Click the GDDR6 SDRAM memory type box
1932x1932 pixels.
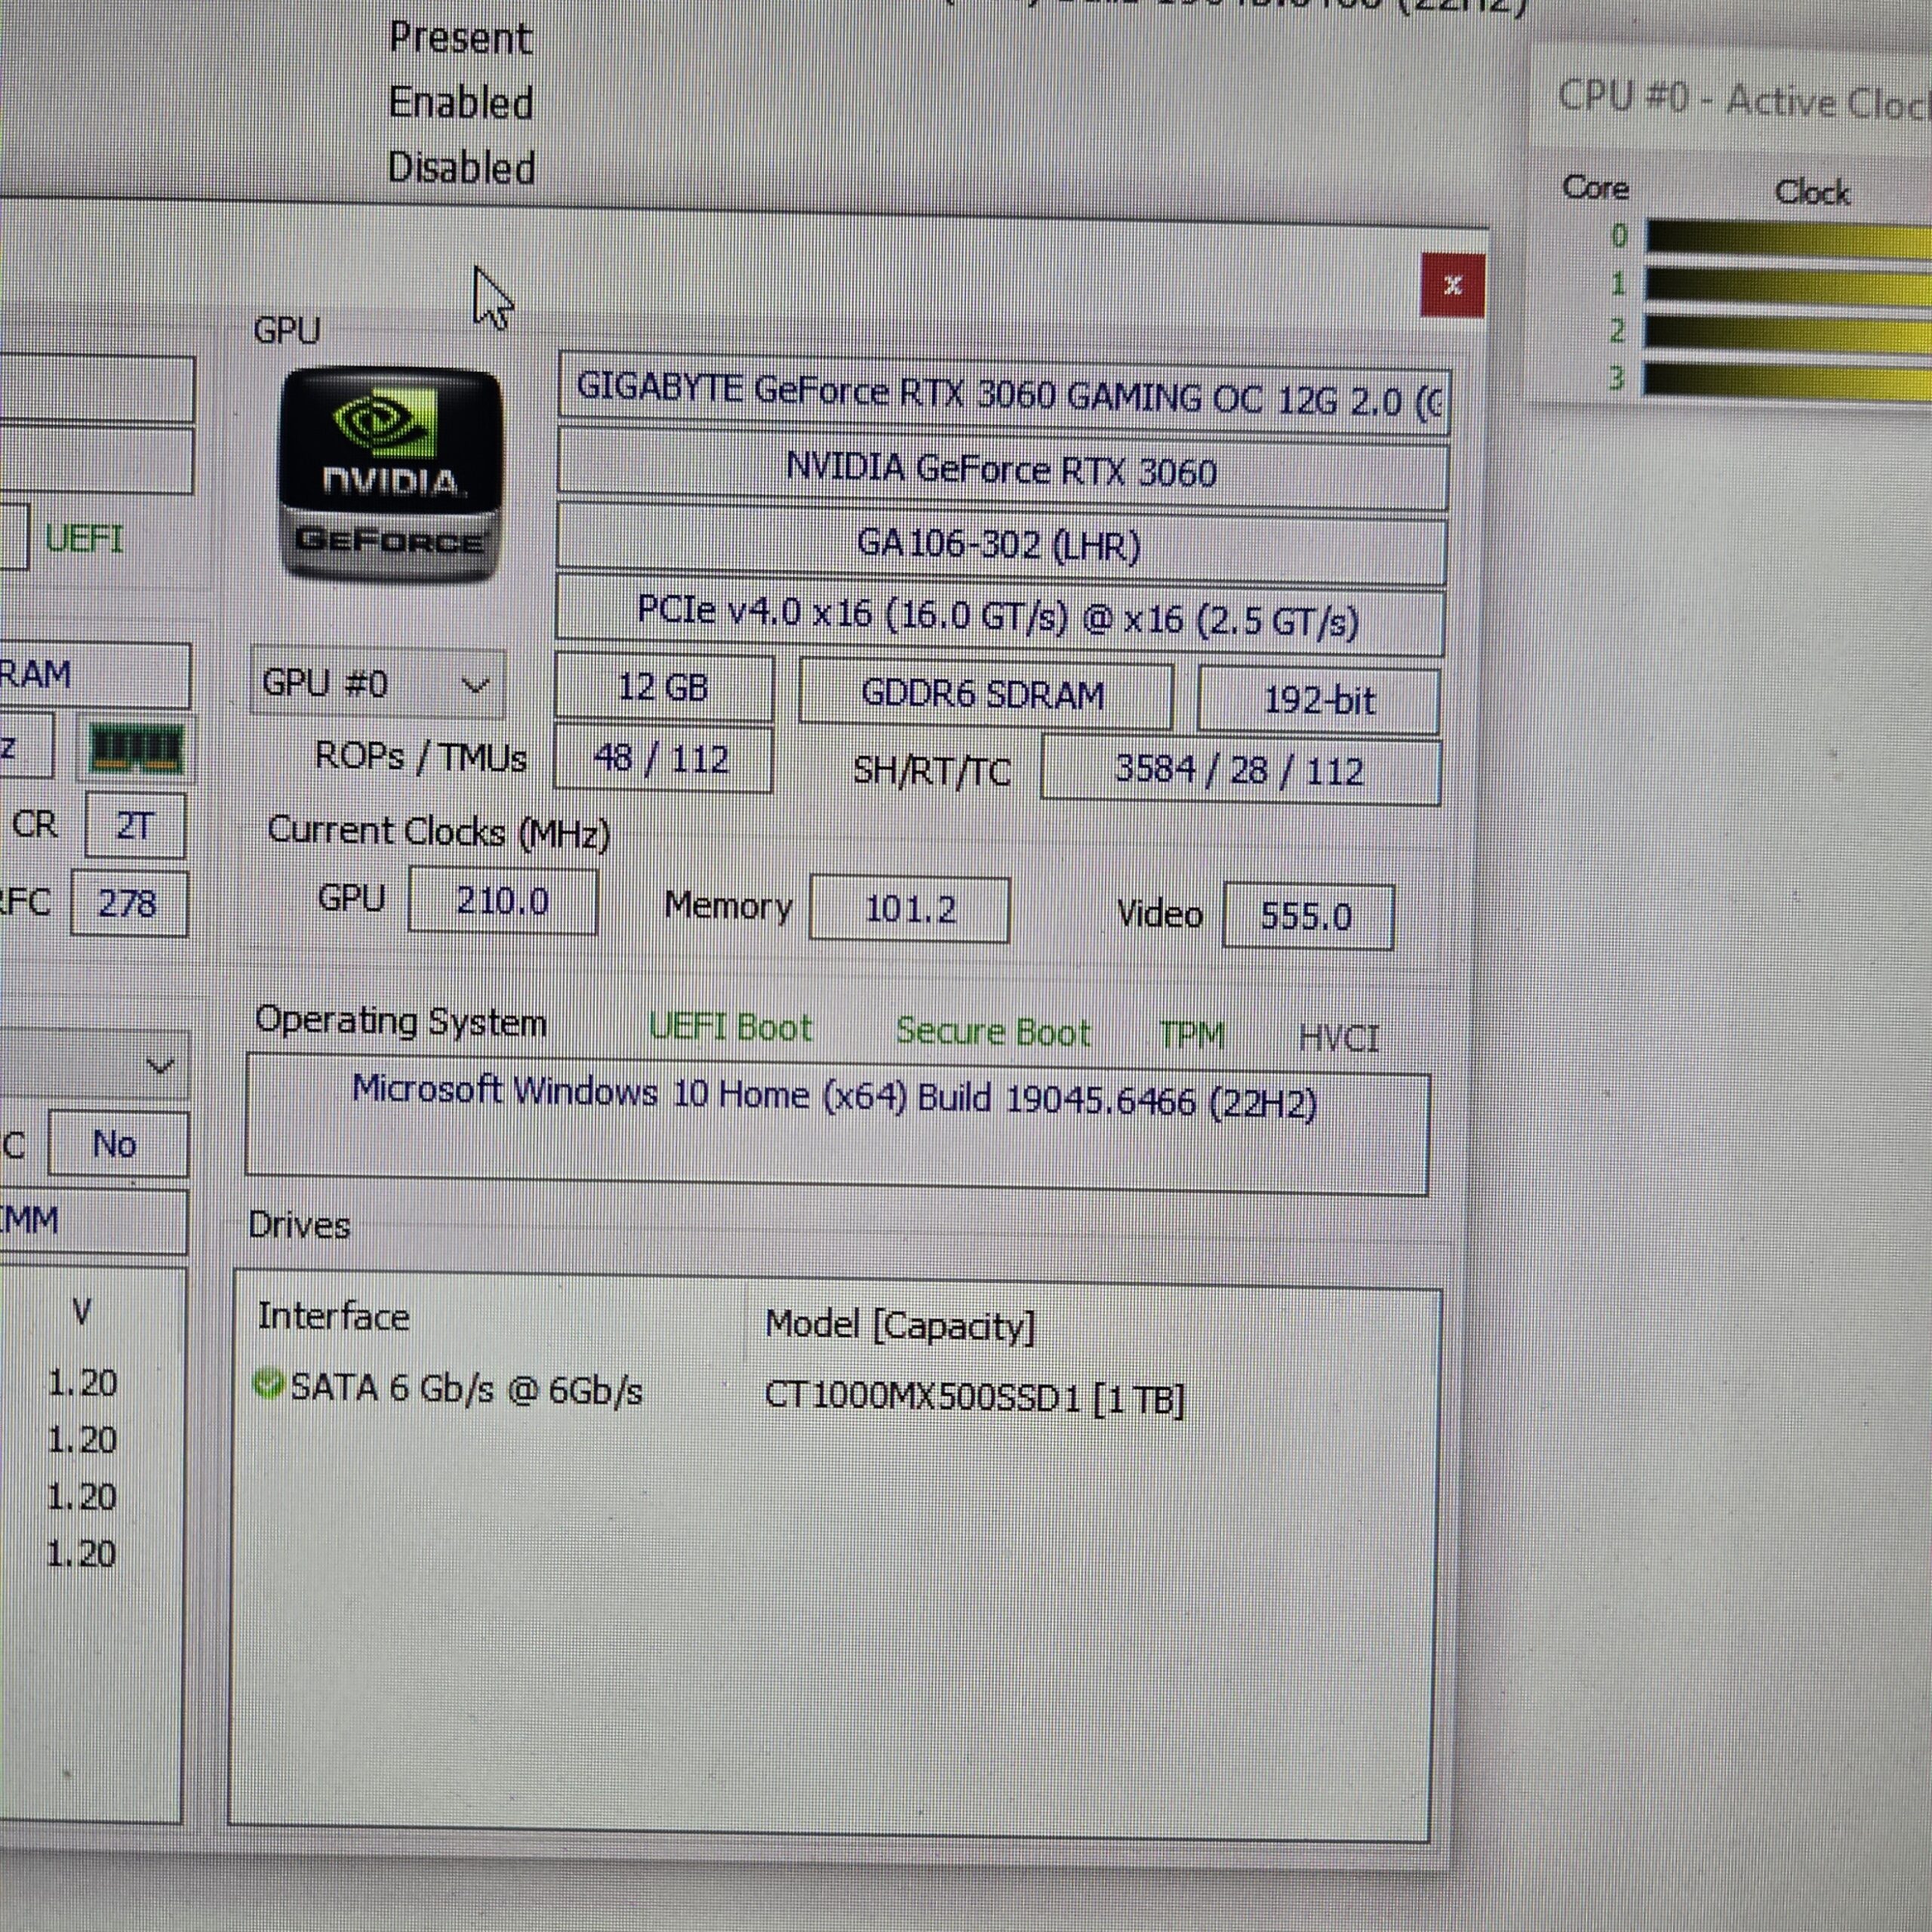[985, 695]
